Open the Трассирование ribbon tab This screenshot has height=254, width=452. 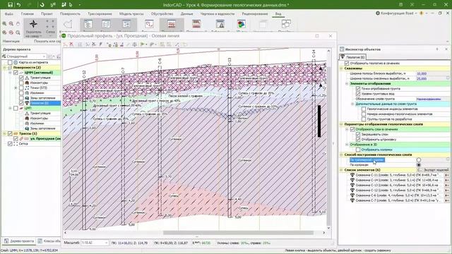click(100, 14)
